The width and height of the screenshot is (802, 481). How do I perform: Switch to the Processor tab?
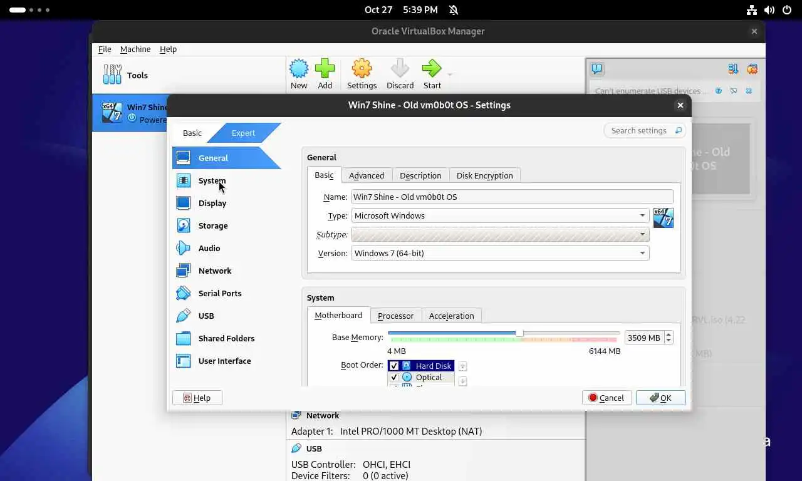(395, 316)
